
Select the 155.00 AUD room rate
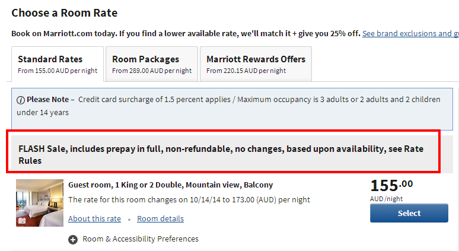click(409, 213)
